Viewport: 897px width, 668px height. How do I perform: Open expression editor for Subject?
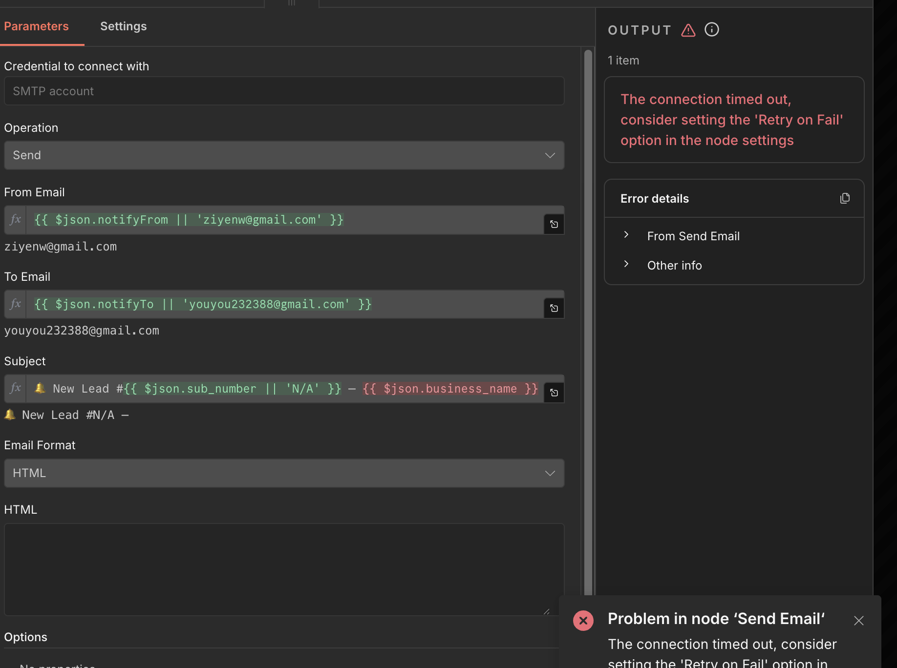point(554,393)
